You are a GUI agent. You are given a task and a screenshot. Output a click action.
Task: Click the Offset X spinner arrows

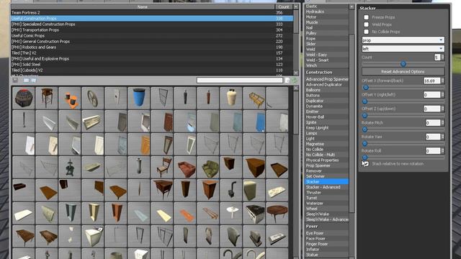click(x=442, y=81)
